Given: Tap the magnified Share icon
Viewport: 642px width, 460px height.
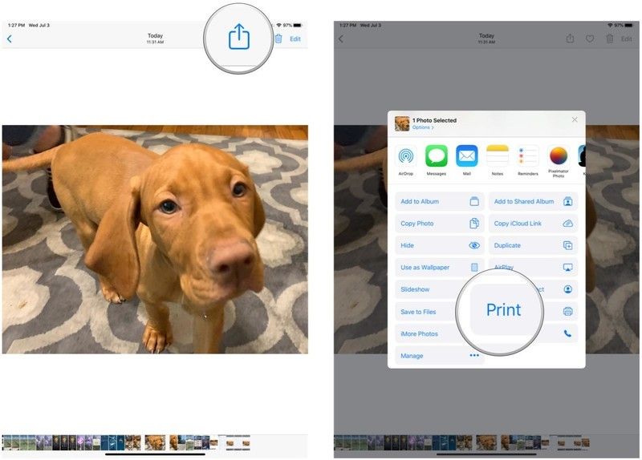Looking at the screenshot, I should [x=239, y=37].
